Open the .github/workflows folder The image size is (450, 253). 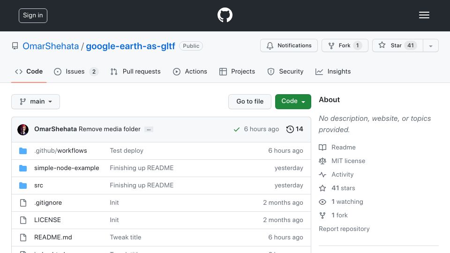point(60,150)
